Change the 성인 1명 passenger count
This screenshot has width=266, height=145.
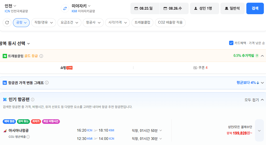[205, 8]
